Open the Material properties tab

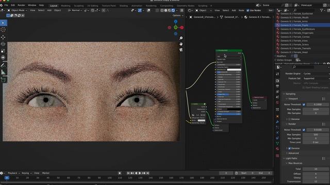[x=277, y=149]
